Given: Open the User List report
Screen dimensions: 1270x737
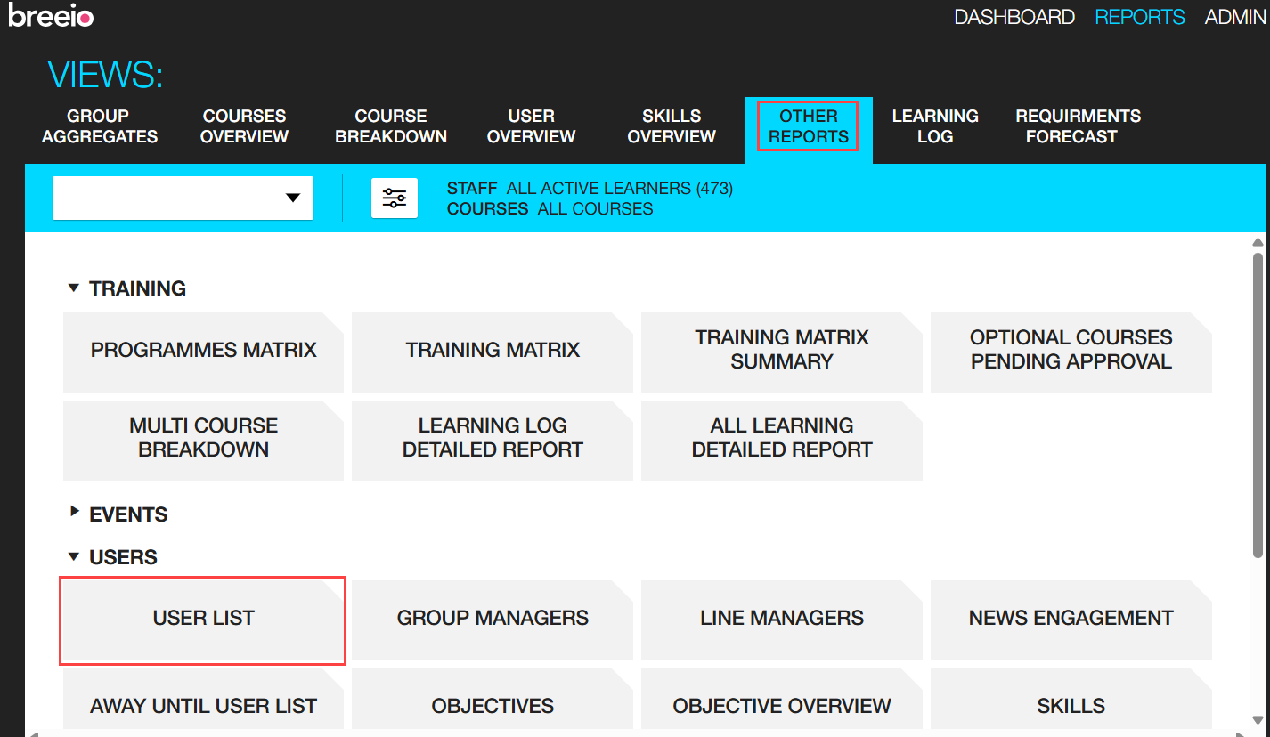Looking at the screenshot, I should [203, 619].
